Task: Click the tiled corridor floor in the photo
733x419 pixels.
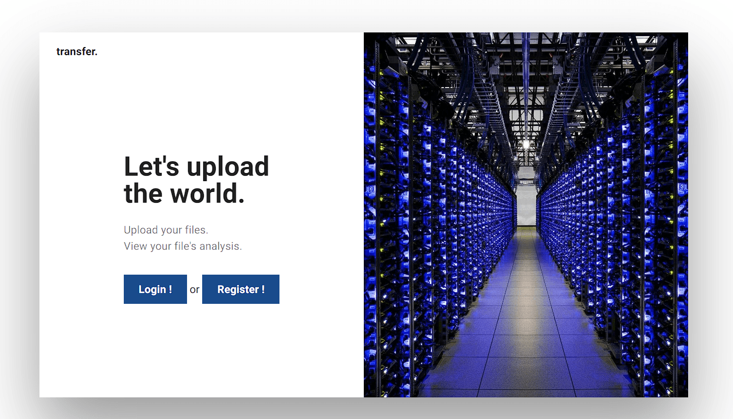Action: tap(524, 335)
